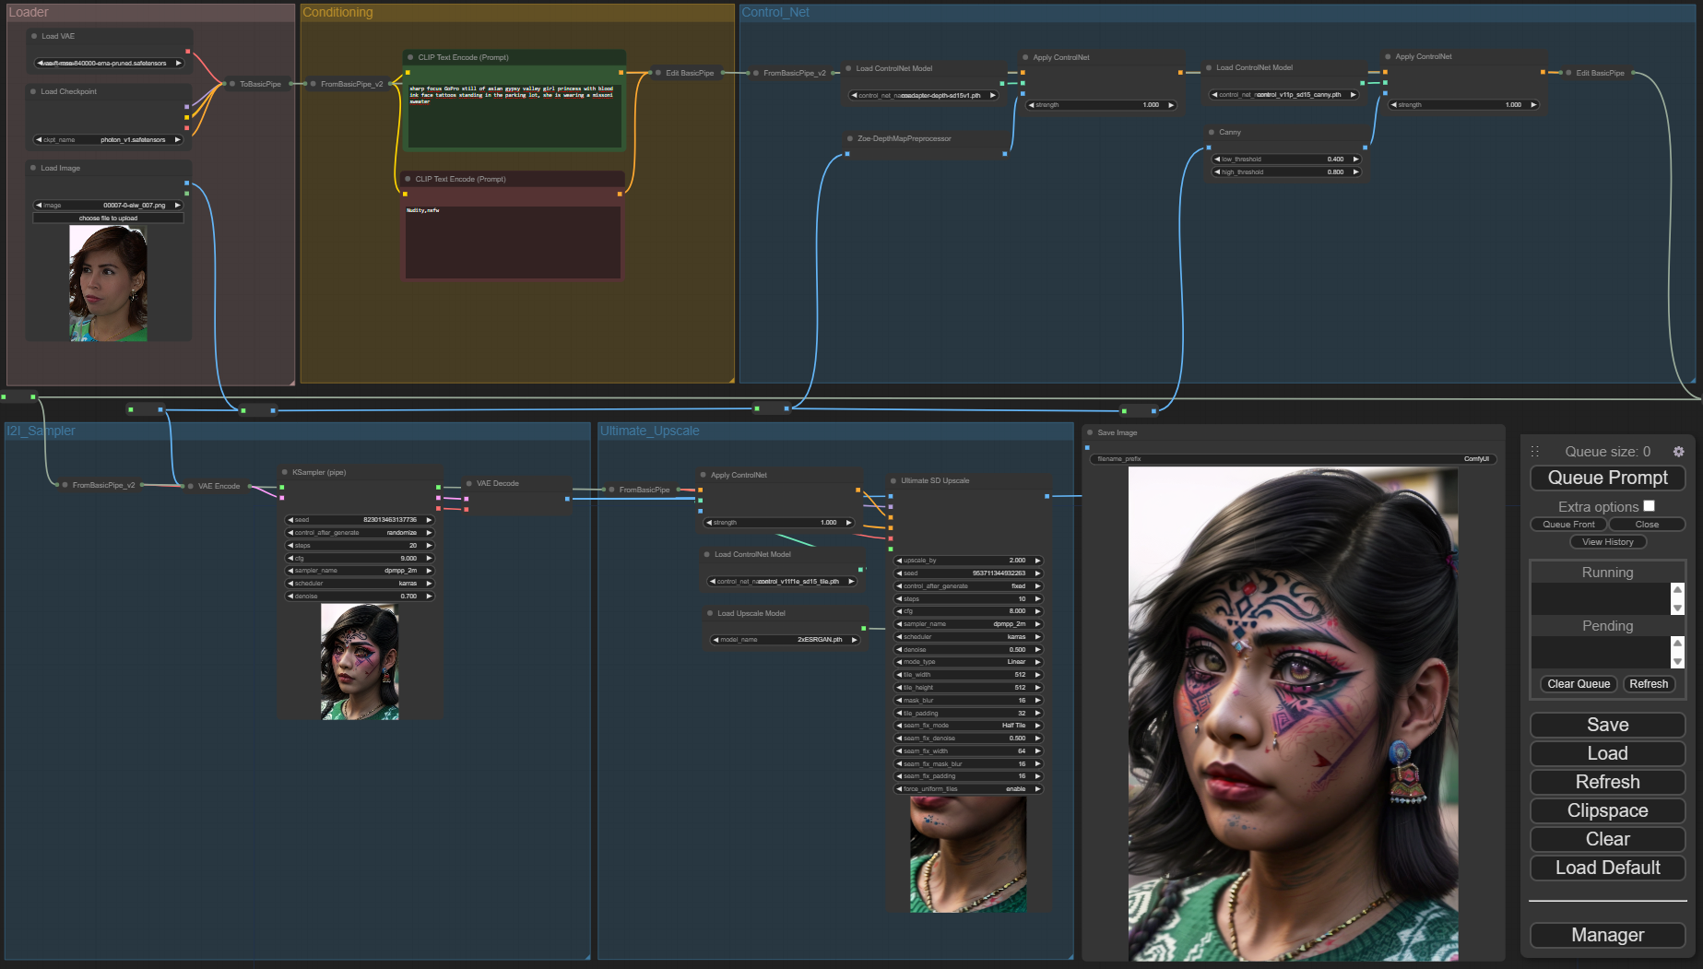Collapse the Canny node with its title dot
This screenshot has height=969, width=1703.
click(1212, 132)
